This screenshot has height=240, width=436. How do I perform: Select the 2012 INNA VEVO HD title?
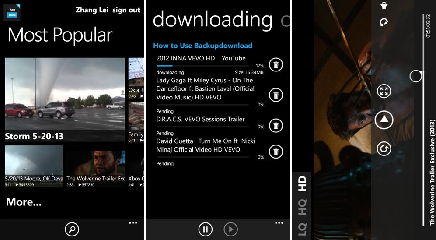(201, 58)
